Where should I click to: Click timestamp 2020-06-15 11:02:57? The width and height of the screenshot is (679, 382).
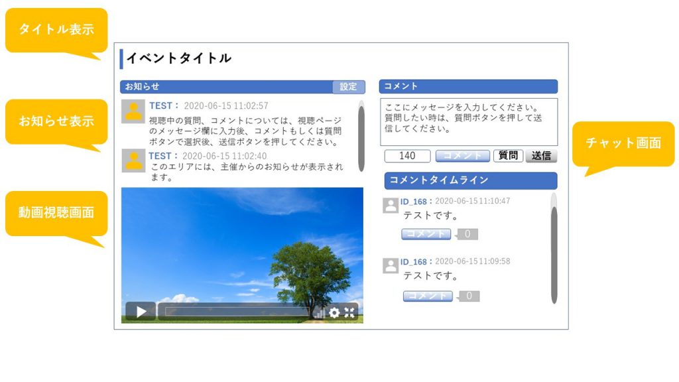(226, 105)
